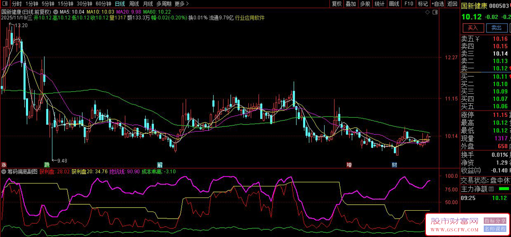Click the MA60: 10.22 label

(x=157, y=11)
